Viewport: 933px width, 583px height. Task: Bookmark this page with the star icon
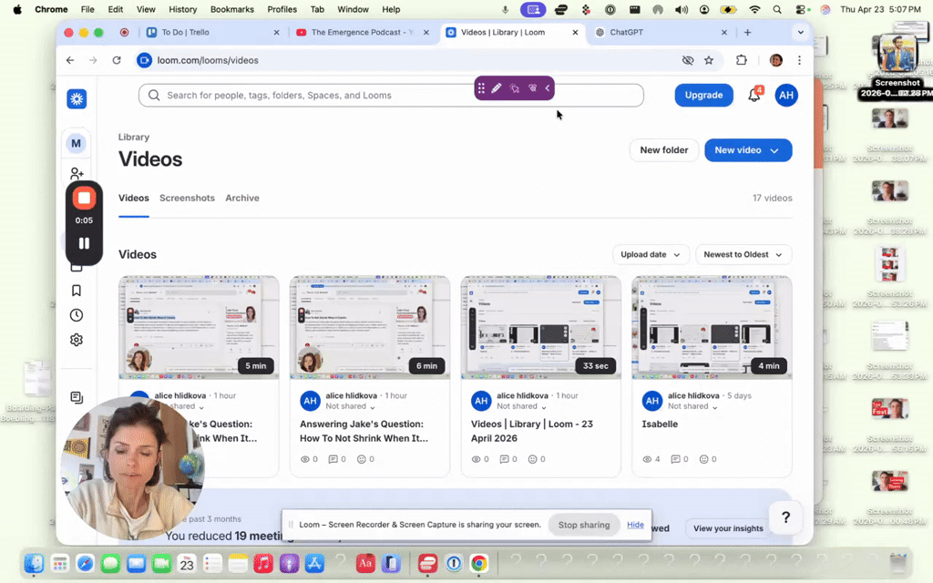point(709,60)
